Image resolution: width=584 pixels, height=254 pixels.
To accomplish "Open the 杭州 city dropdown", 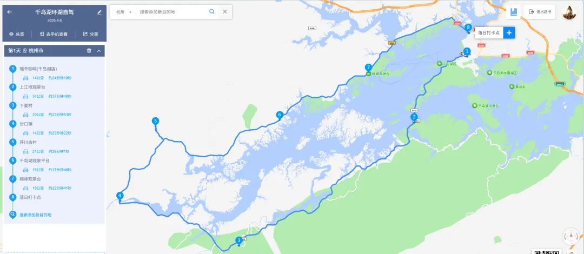I will [x=124, y=12].
